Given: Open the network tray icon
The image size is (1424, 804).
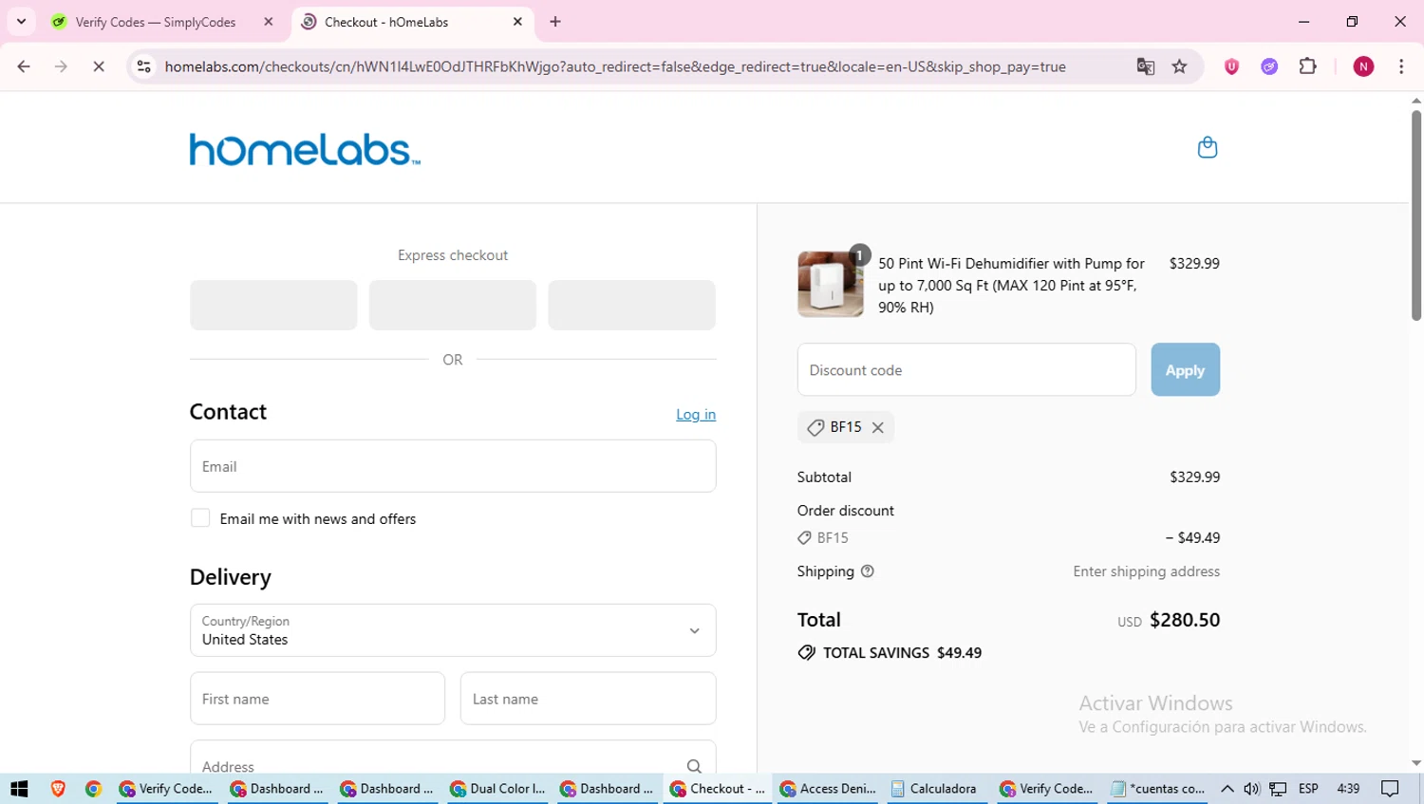Looking at the screenshot, I should click(x=1279, y=789).
